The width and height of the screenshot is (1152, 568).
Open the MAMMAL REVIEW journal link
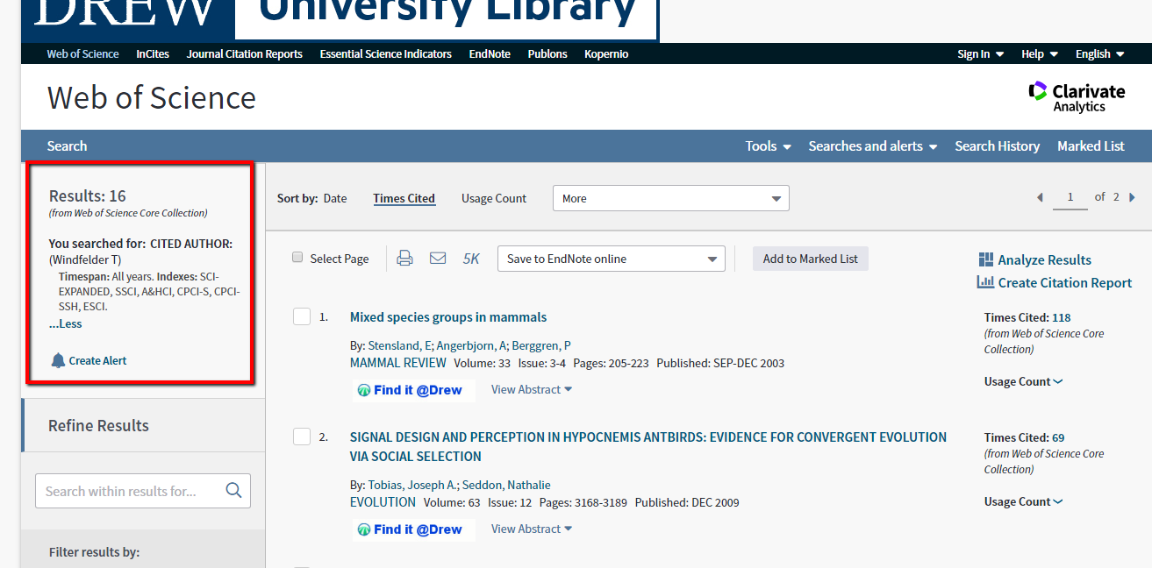pyautogui.click(x=398, y=363)
